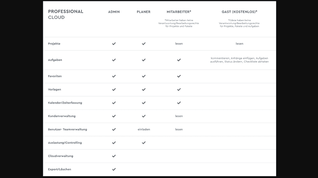Click 'lesen' under Gast for Projekte

click(x=239, y=44)
